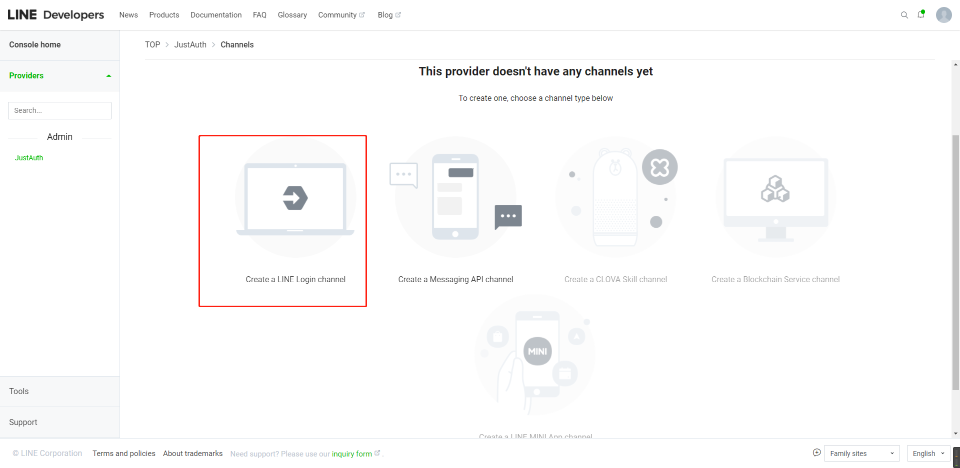The height and width of the screenshot is (468, 960).
Task: Click Channels in the breadcrumb
Action: coord(237,45)
